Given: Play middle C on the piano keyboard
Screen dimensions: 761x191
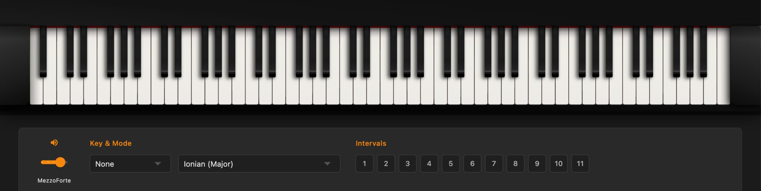Looking at the screenshot, I should pyautogui.click(x=346, y=90).
